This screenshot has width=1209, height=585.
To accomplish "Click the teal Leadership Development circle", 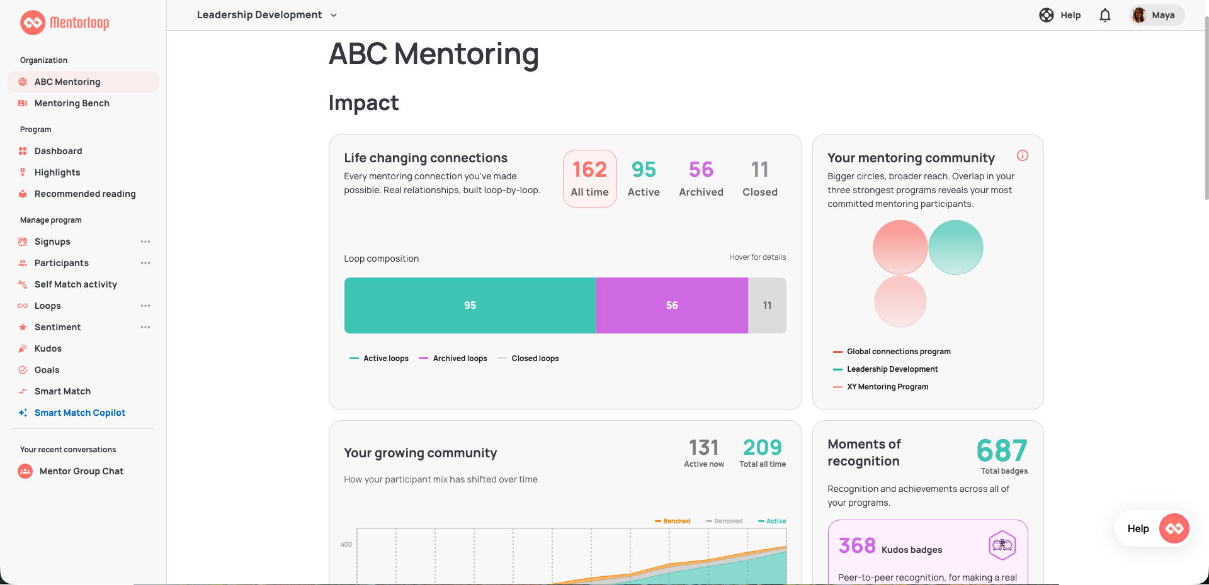I will [956, 247].
